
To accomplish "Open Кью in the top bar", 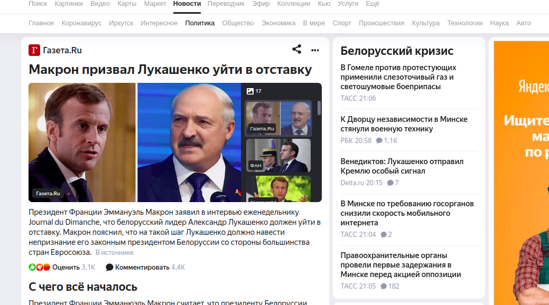I will point(324,4).
